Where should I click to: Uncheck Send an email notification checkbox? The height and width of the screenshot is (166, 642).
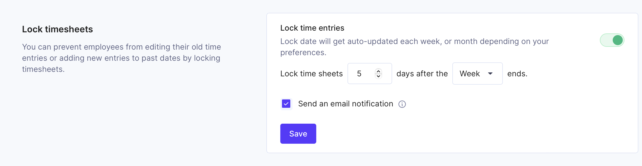pos(286,104)
